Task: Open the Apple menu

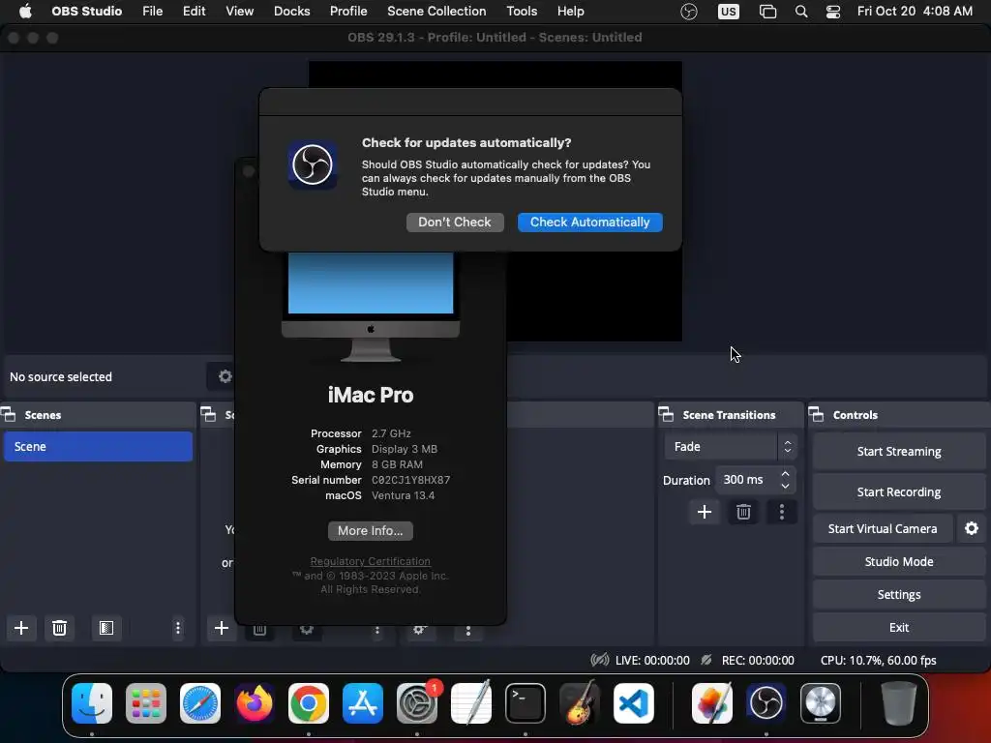Action: pos(25,11)
